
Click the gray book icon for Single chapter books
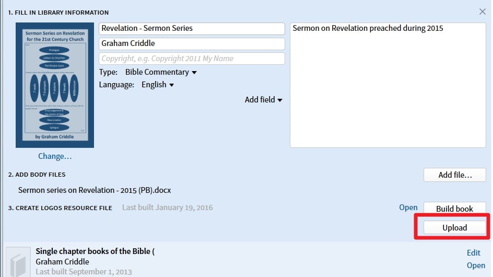pyautogui.click(x=18, y=262)
